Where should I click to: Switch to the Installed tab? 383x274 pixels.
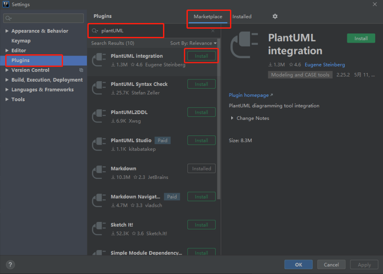tap(242, 17)
